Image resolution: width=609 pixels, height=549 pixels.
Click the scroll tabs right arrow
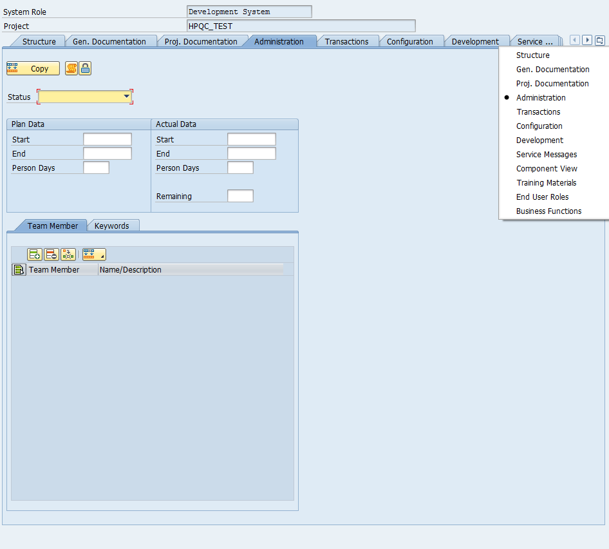tap(587, 40)
